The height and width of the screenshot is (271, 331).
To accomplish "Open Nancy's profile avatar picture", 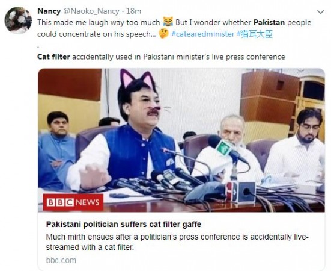I will click(x=18, y=20).
